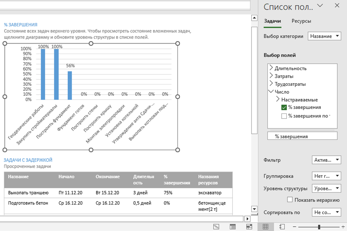Click the ЗАДАЧИ С ЗАДЕРЖКОЙ table title
This screenshot has height=231, width=347.
[x=28, y=160]
